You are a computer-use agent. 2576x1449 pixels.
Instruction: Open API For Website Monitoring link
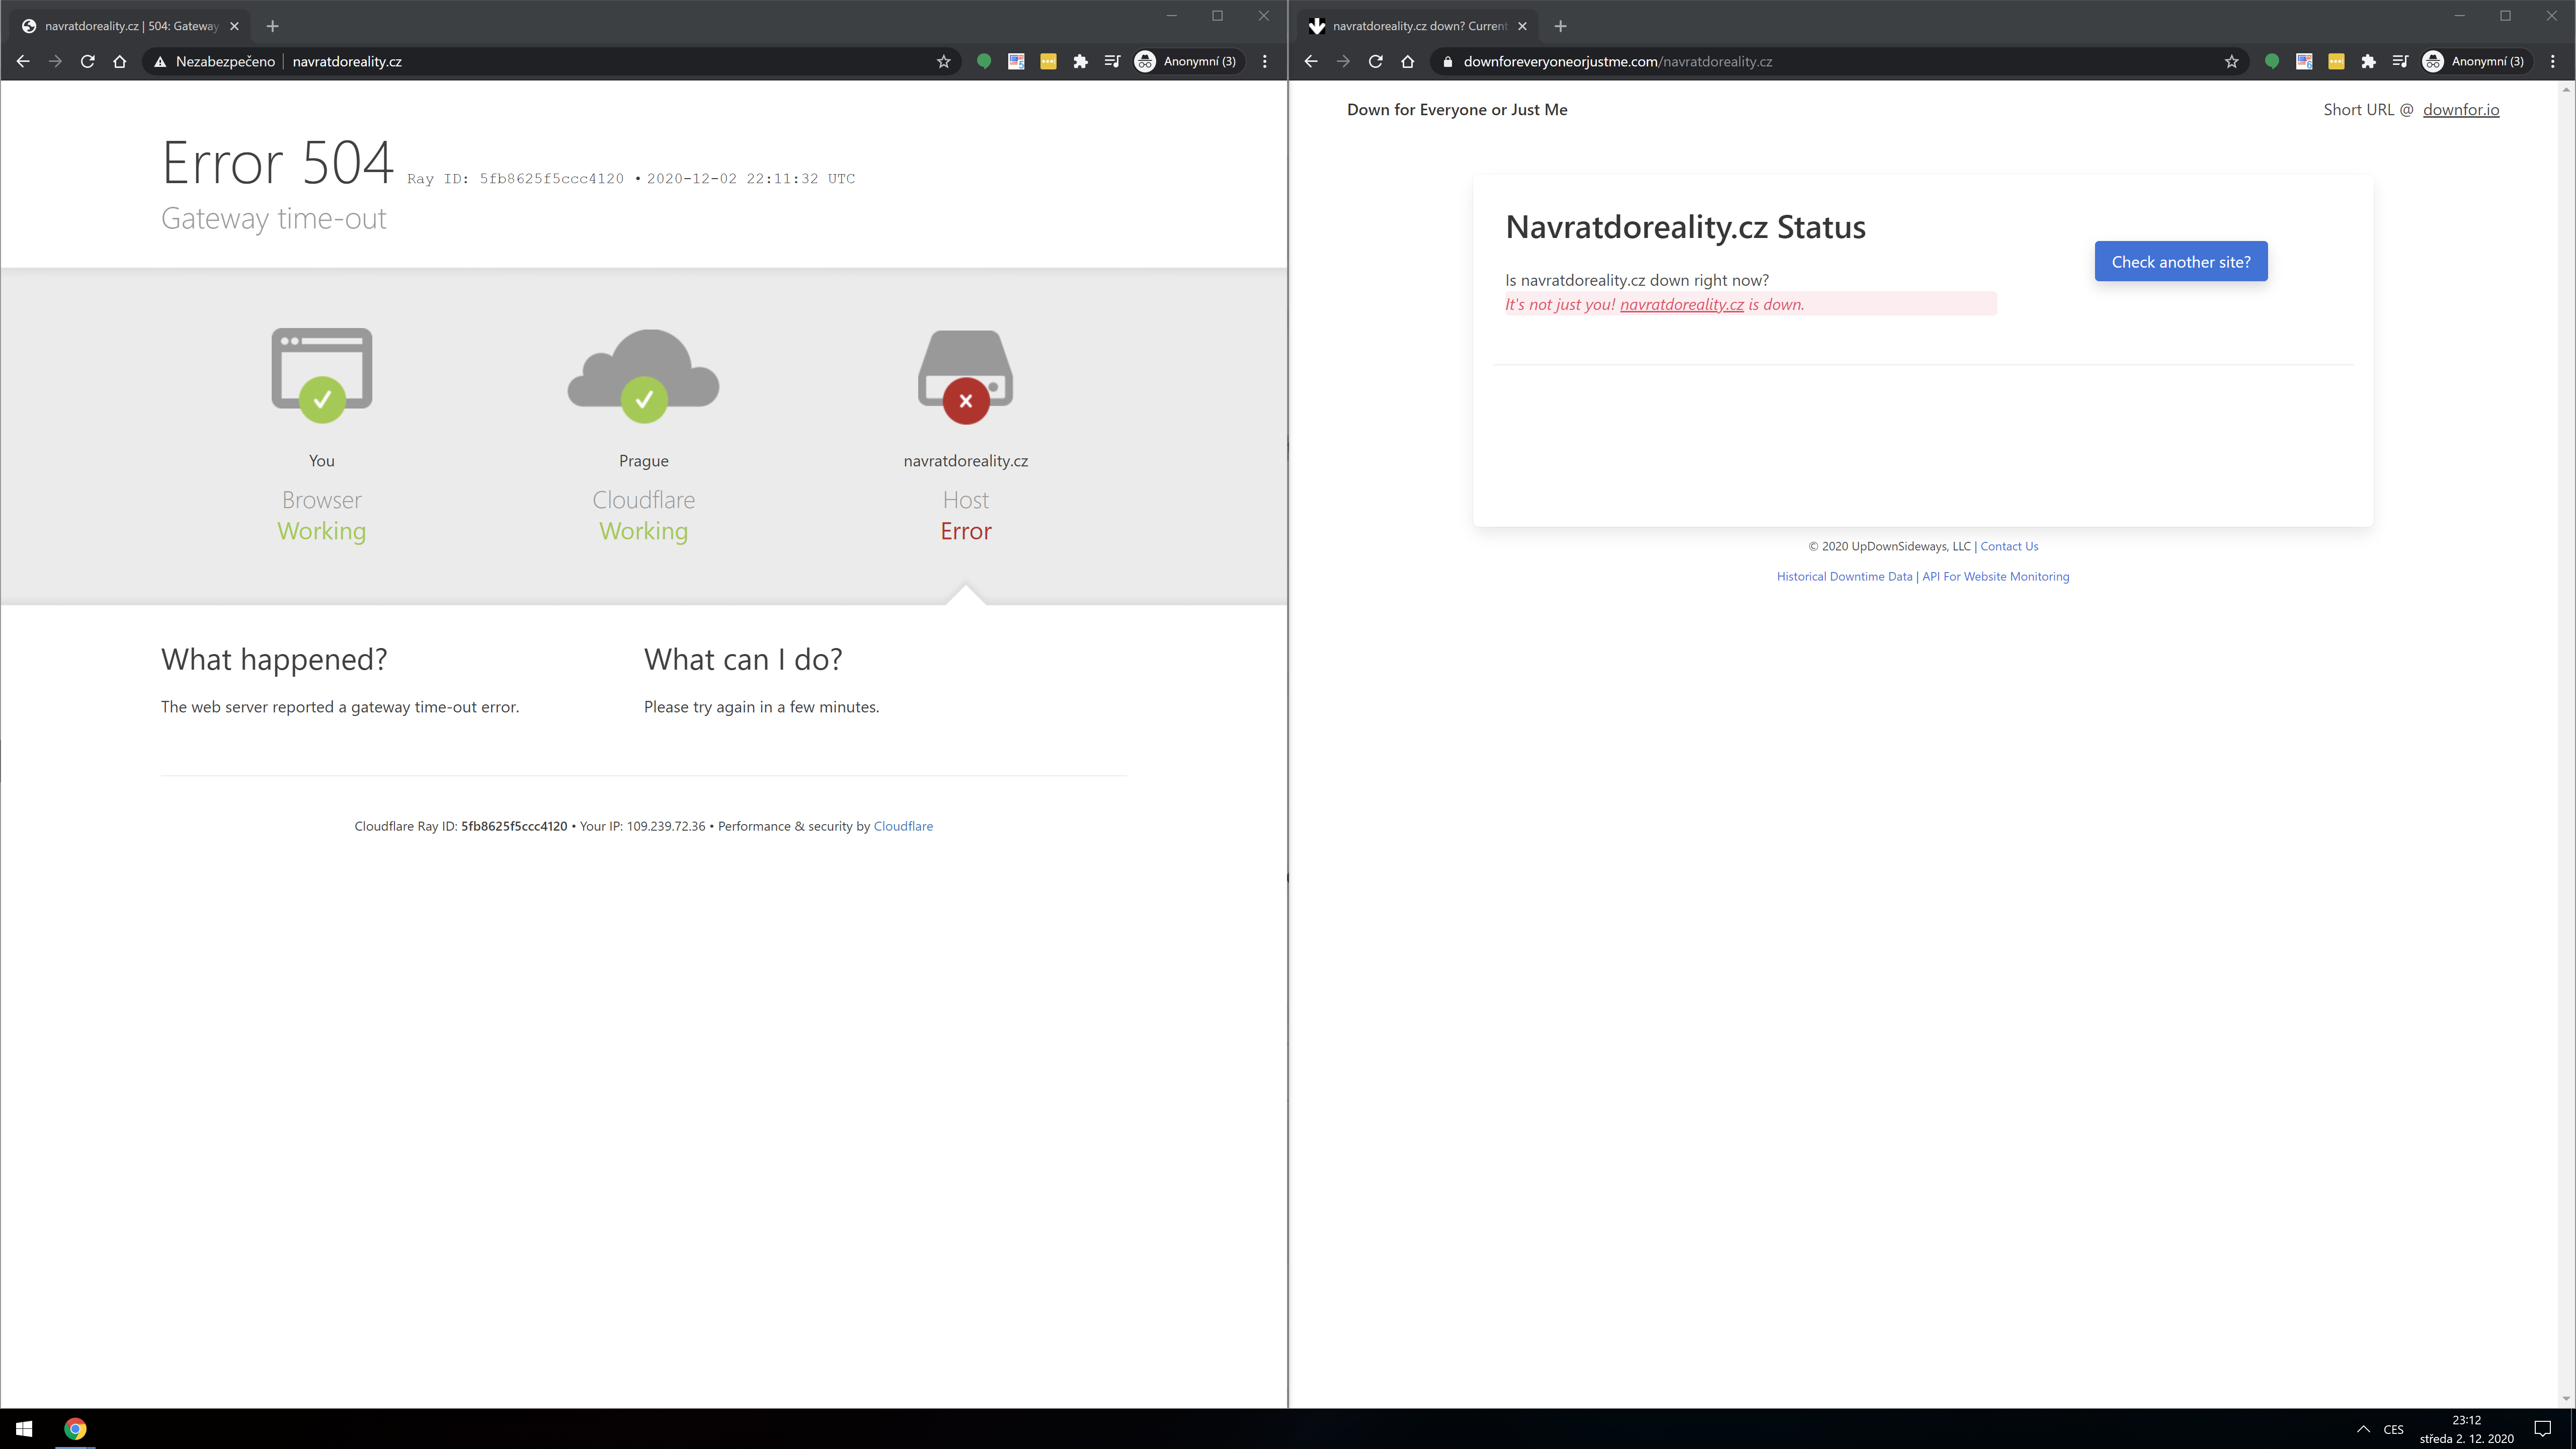pyautogui.click(x=1995, y=576)
